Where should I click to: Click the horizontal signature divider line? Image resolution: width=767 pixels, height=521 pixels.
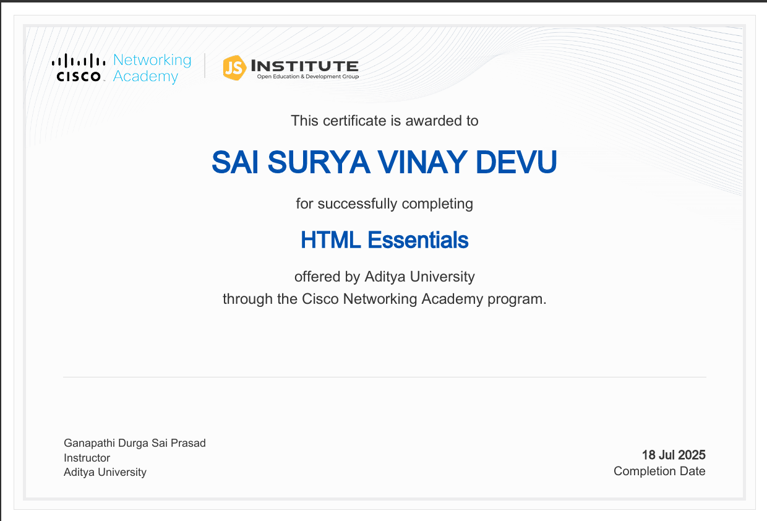click(383, 376)
